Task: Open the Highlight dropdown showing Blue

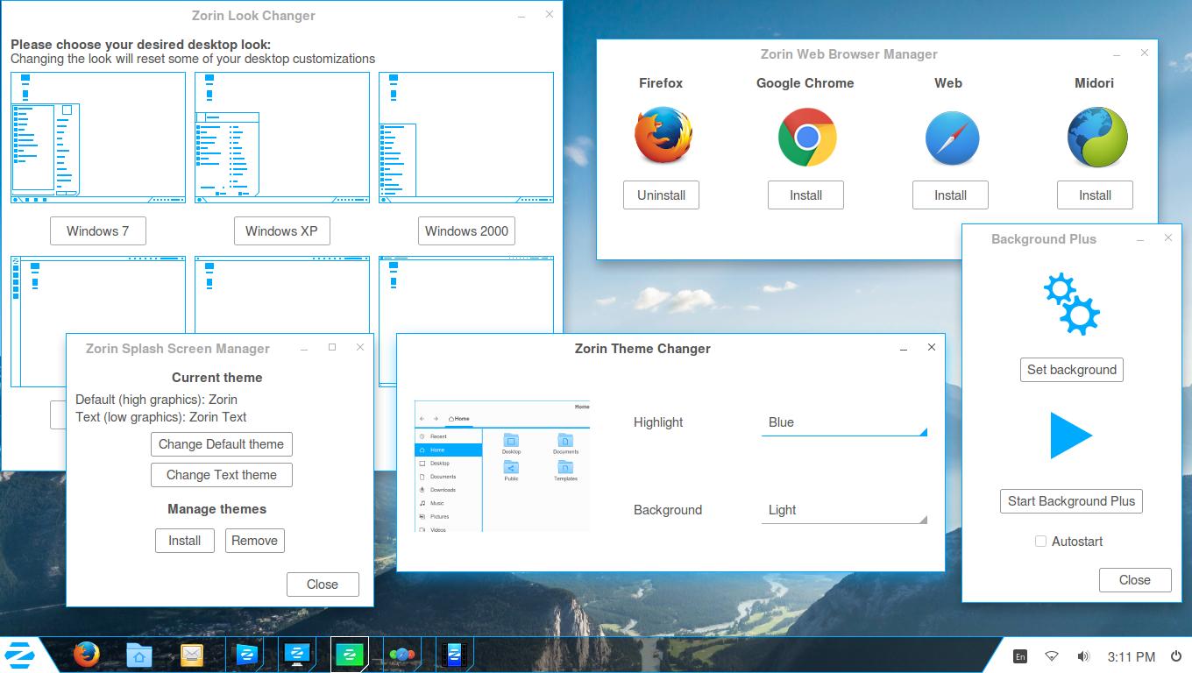Action: pyautogui.click(x=843, y=422)
